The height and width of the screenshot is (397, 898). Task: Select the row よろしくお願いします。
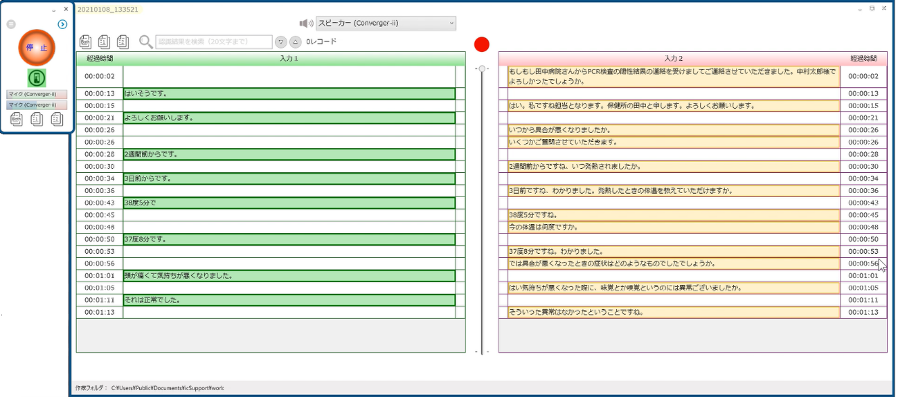tap(289, 118)
